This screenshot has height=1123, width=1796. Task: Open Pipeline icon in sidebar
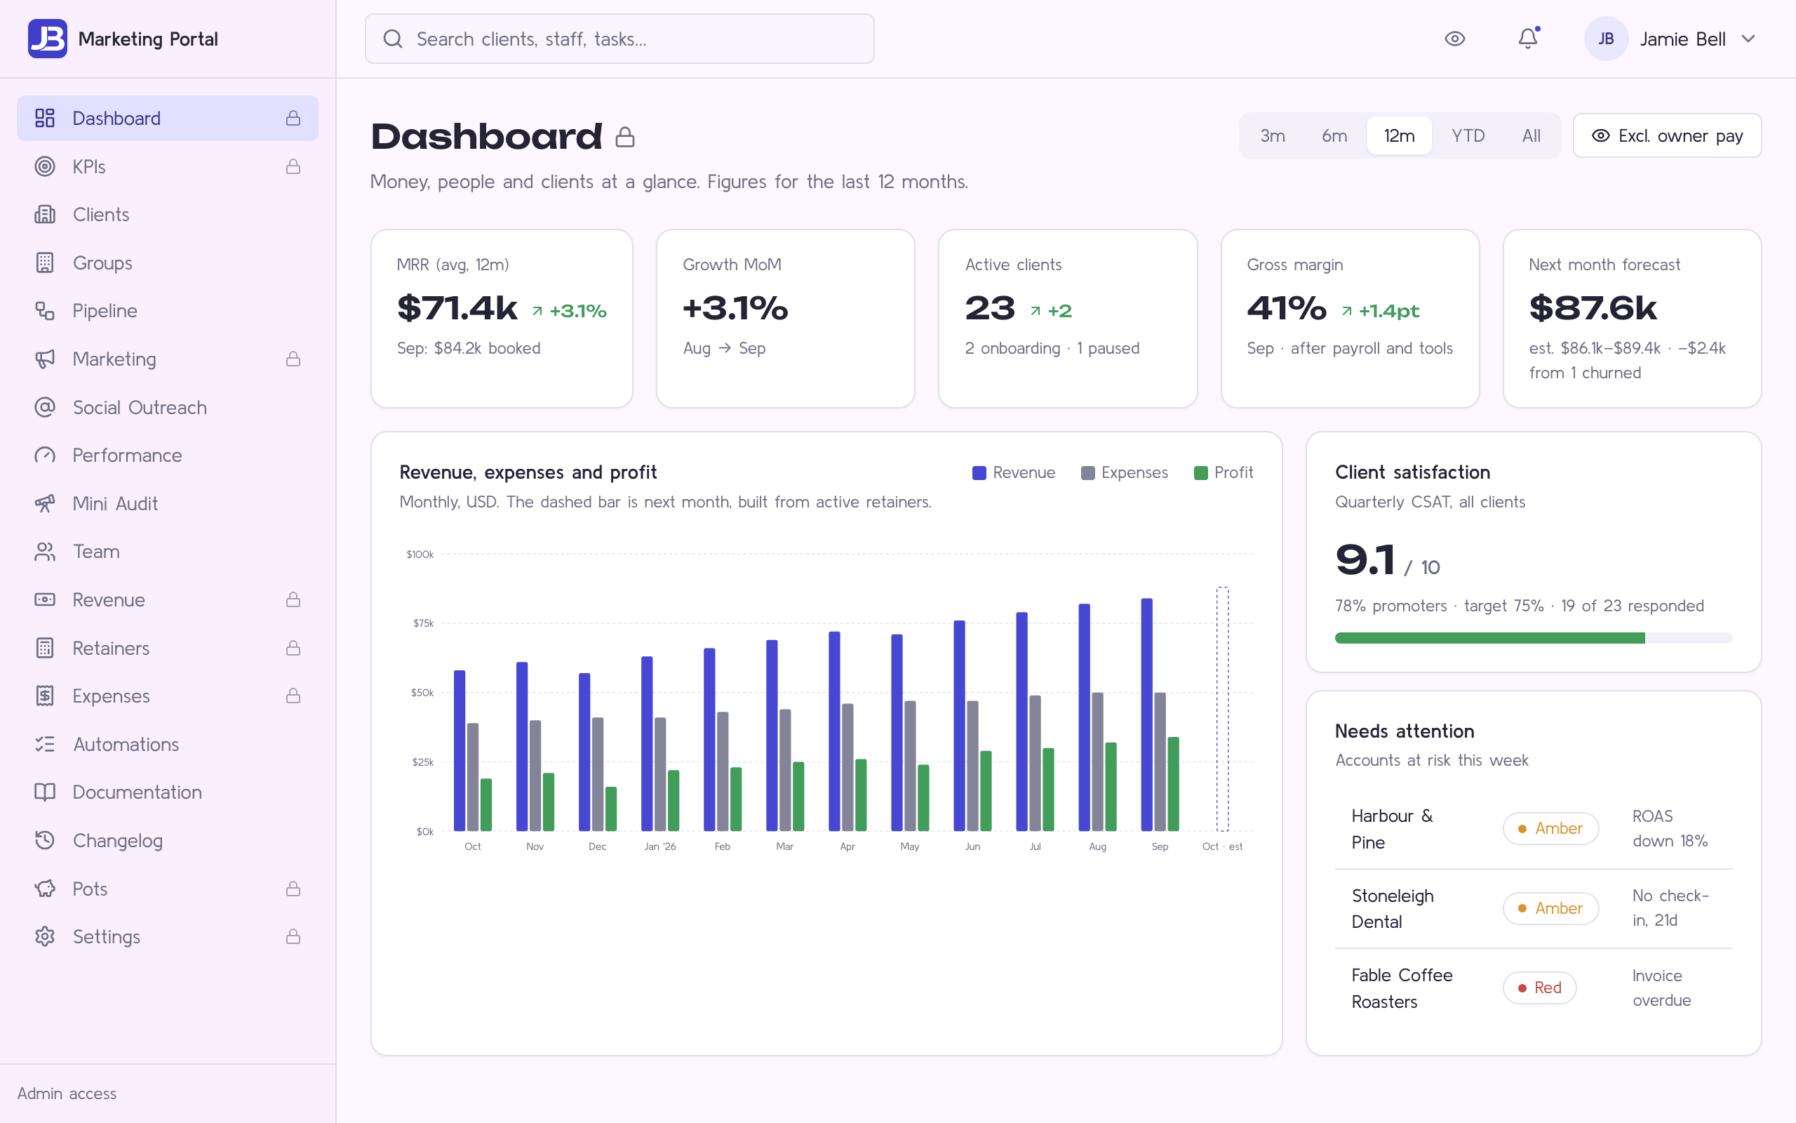46,310
